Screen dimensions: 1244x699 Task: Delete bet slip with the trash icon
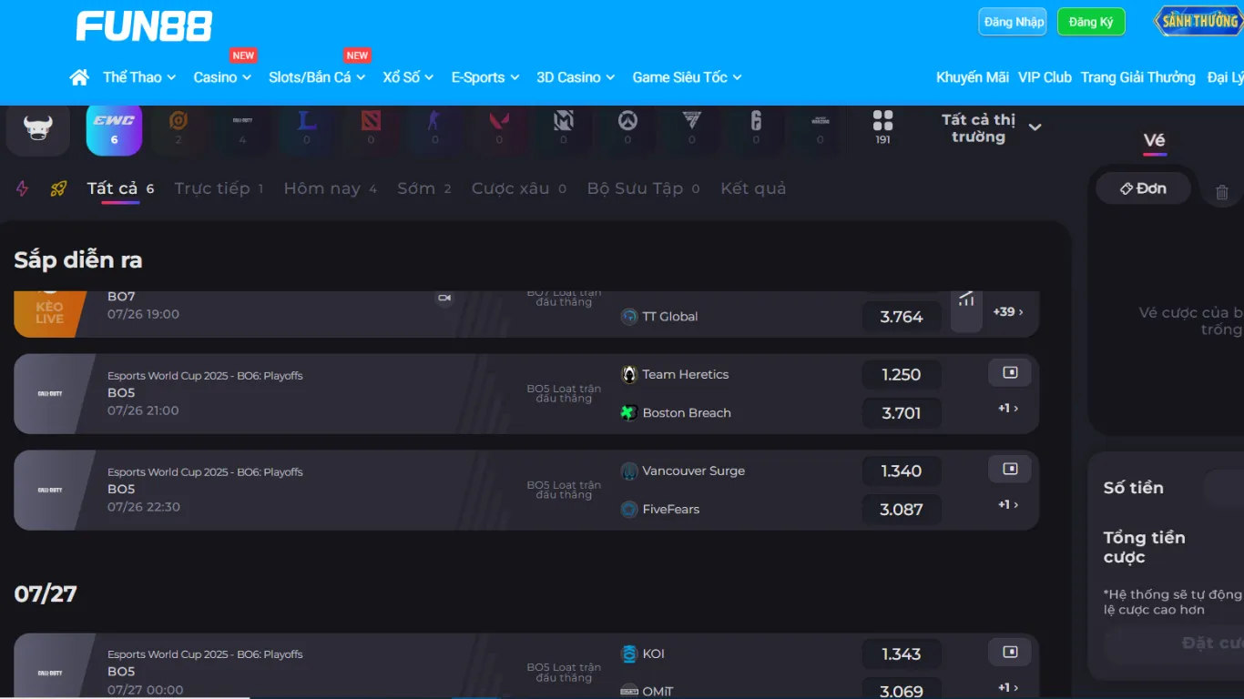[1222, 192]
